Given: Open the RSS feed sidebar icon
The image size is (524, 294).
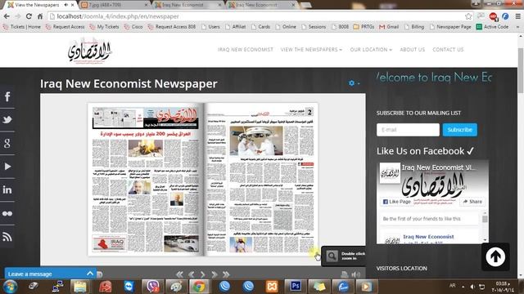Looking at the screenshot, I should [7, 237].
